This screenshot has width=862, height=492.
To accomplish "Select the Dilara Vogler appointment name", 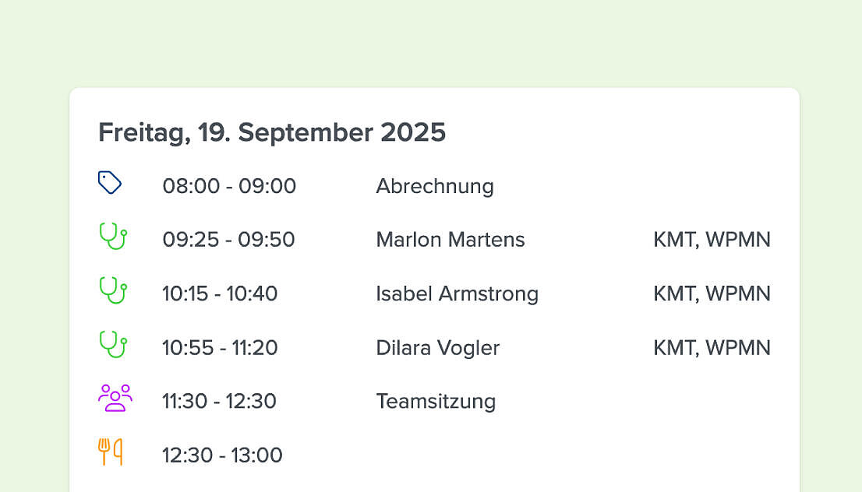I will pyautogui.click(x=437, y=348).
